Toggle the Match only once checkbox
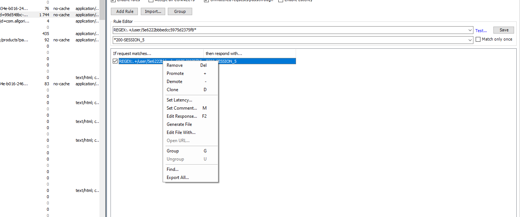 (x=478, y=39)
